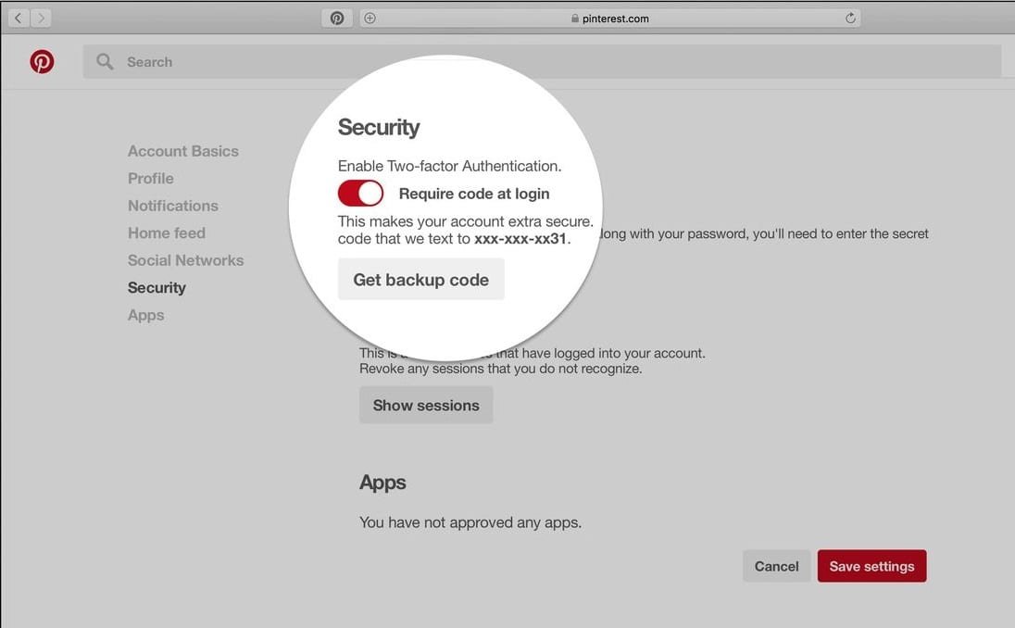Open Profile settings section
Viewport: 1015px width, 628px height.
[x=151, y=179]
